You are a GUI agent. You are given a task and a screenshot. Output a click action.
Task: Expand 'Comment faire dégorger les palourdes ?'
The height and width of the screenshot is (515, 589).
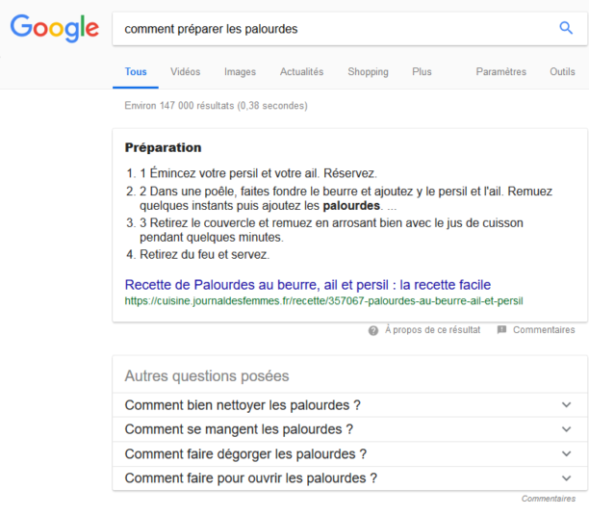tap(349, 454)
